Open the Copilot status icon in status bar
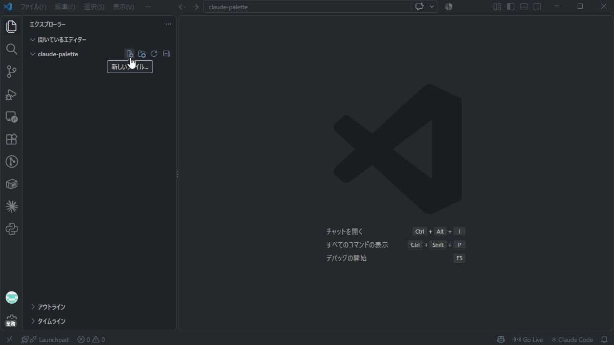Screen dimensions: 614x345 (501, 339)
